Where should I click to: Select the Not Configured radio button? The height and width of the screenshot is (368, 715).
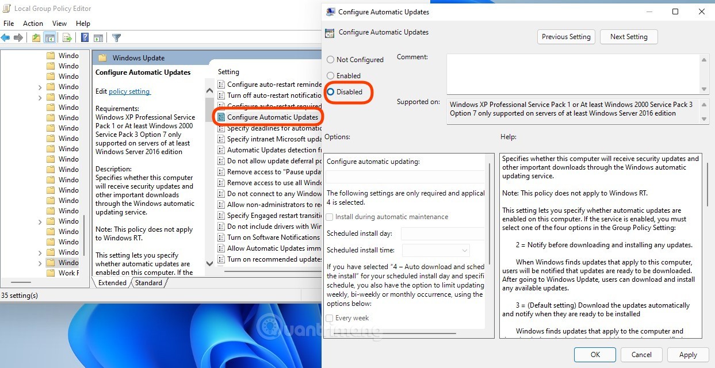point(330,60)
